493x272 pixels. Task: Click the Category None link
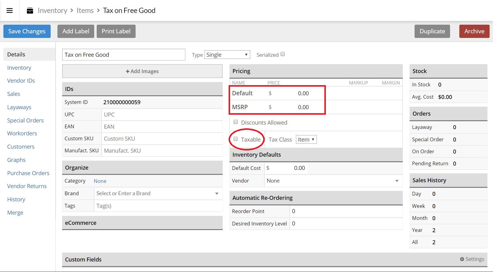point(100,181)
